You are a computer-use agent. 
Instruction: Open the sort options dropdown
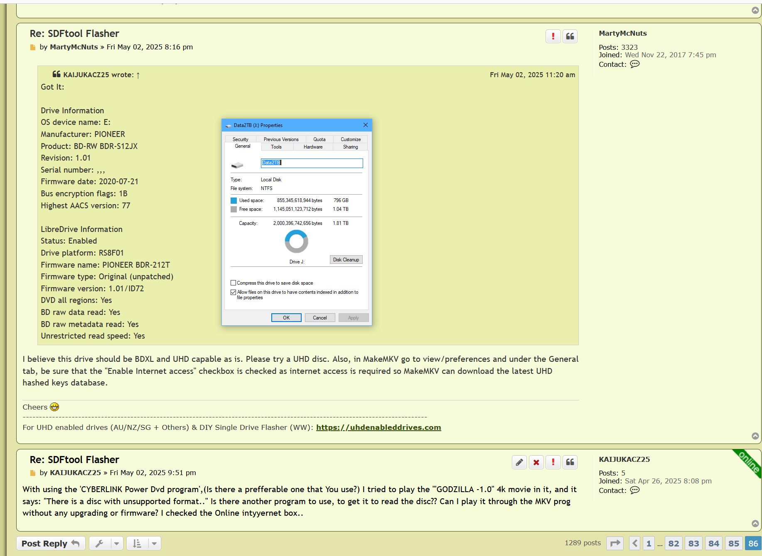pyautogui.click(x=143, y=543)
